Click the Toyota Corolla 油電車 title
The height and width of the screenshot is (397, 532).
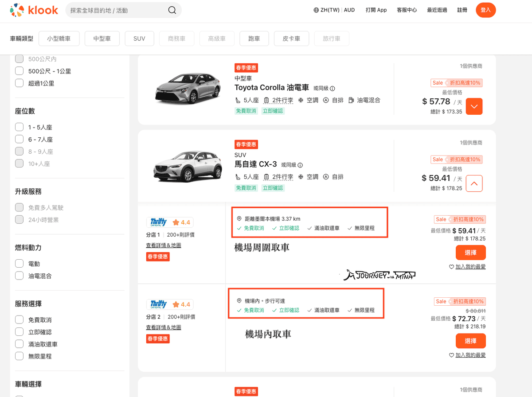click(272, 88)
